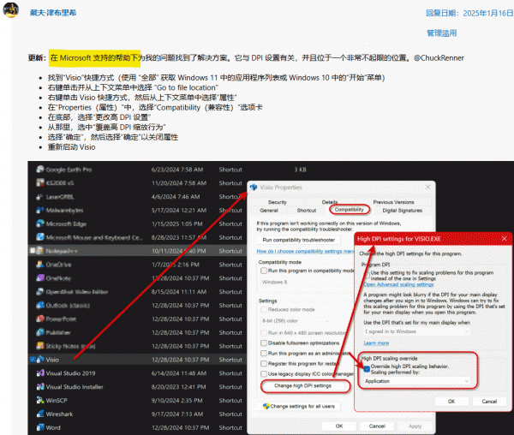Click the Visio icon in Properties title bar
The width and height of the screenshot is (514, 435).
pos(254,188)
